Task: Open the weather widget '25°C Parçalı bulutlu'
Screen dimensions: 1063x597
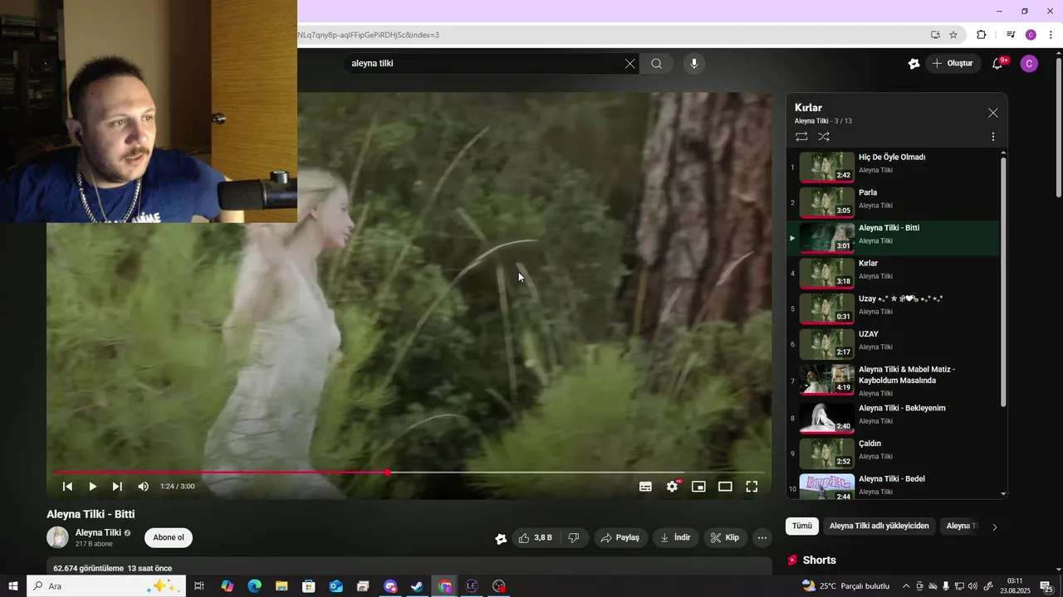Action: (x=845, y=586)
